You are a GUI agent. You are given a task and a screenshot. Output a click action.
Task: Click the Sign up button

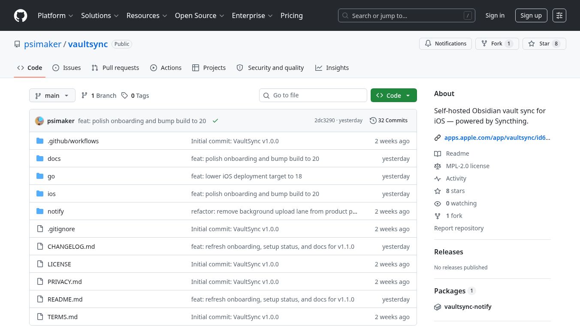531,15
